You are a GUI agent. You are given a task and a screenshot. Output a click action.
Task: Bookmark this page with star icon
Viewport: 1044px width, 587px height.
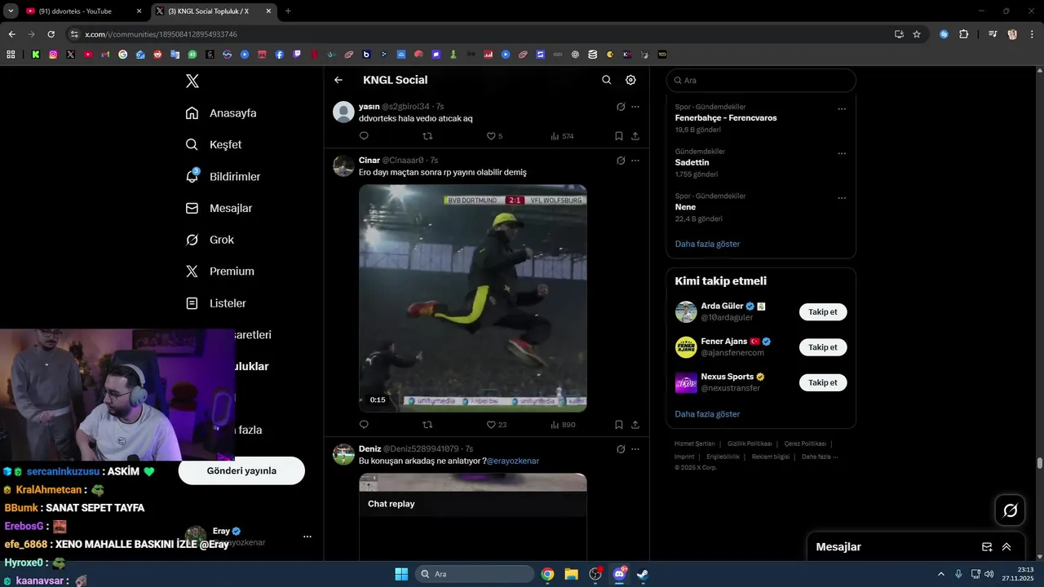tap(917, 34)
